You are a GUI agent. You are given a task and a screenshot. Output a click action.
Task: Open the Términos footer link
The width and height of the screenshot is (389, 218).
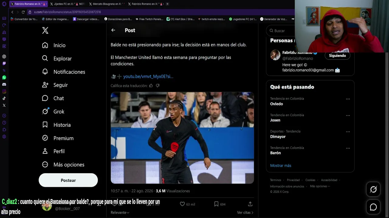point(276,180)
